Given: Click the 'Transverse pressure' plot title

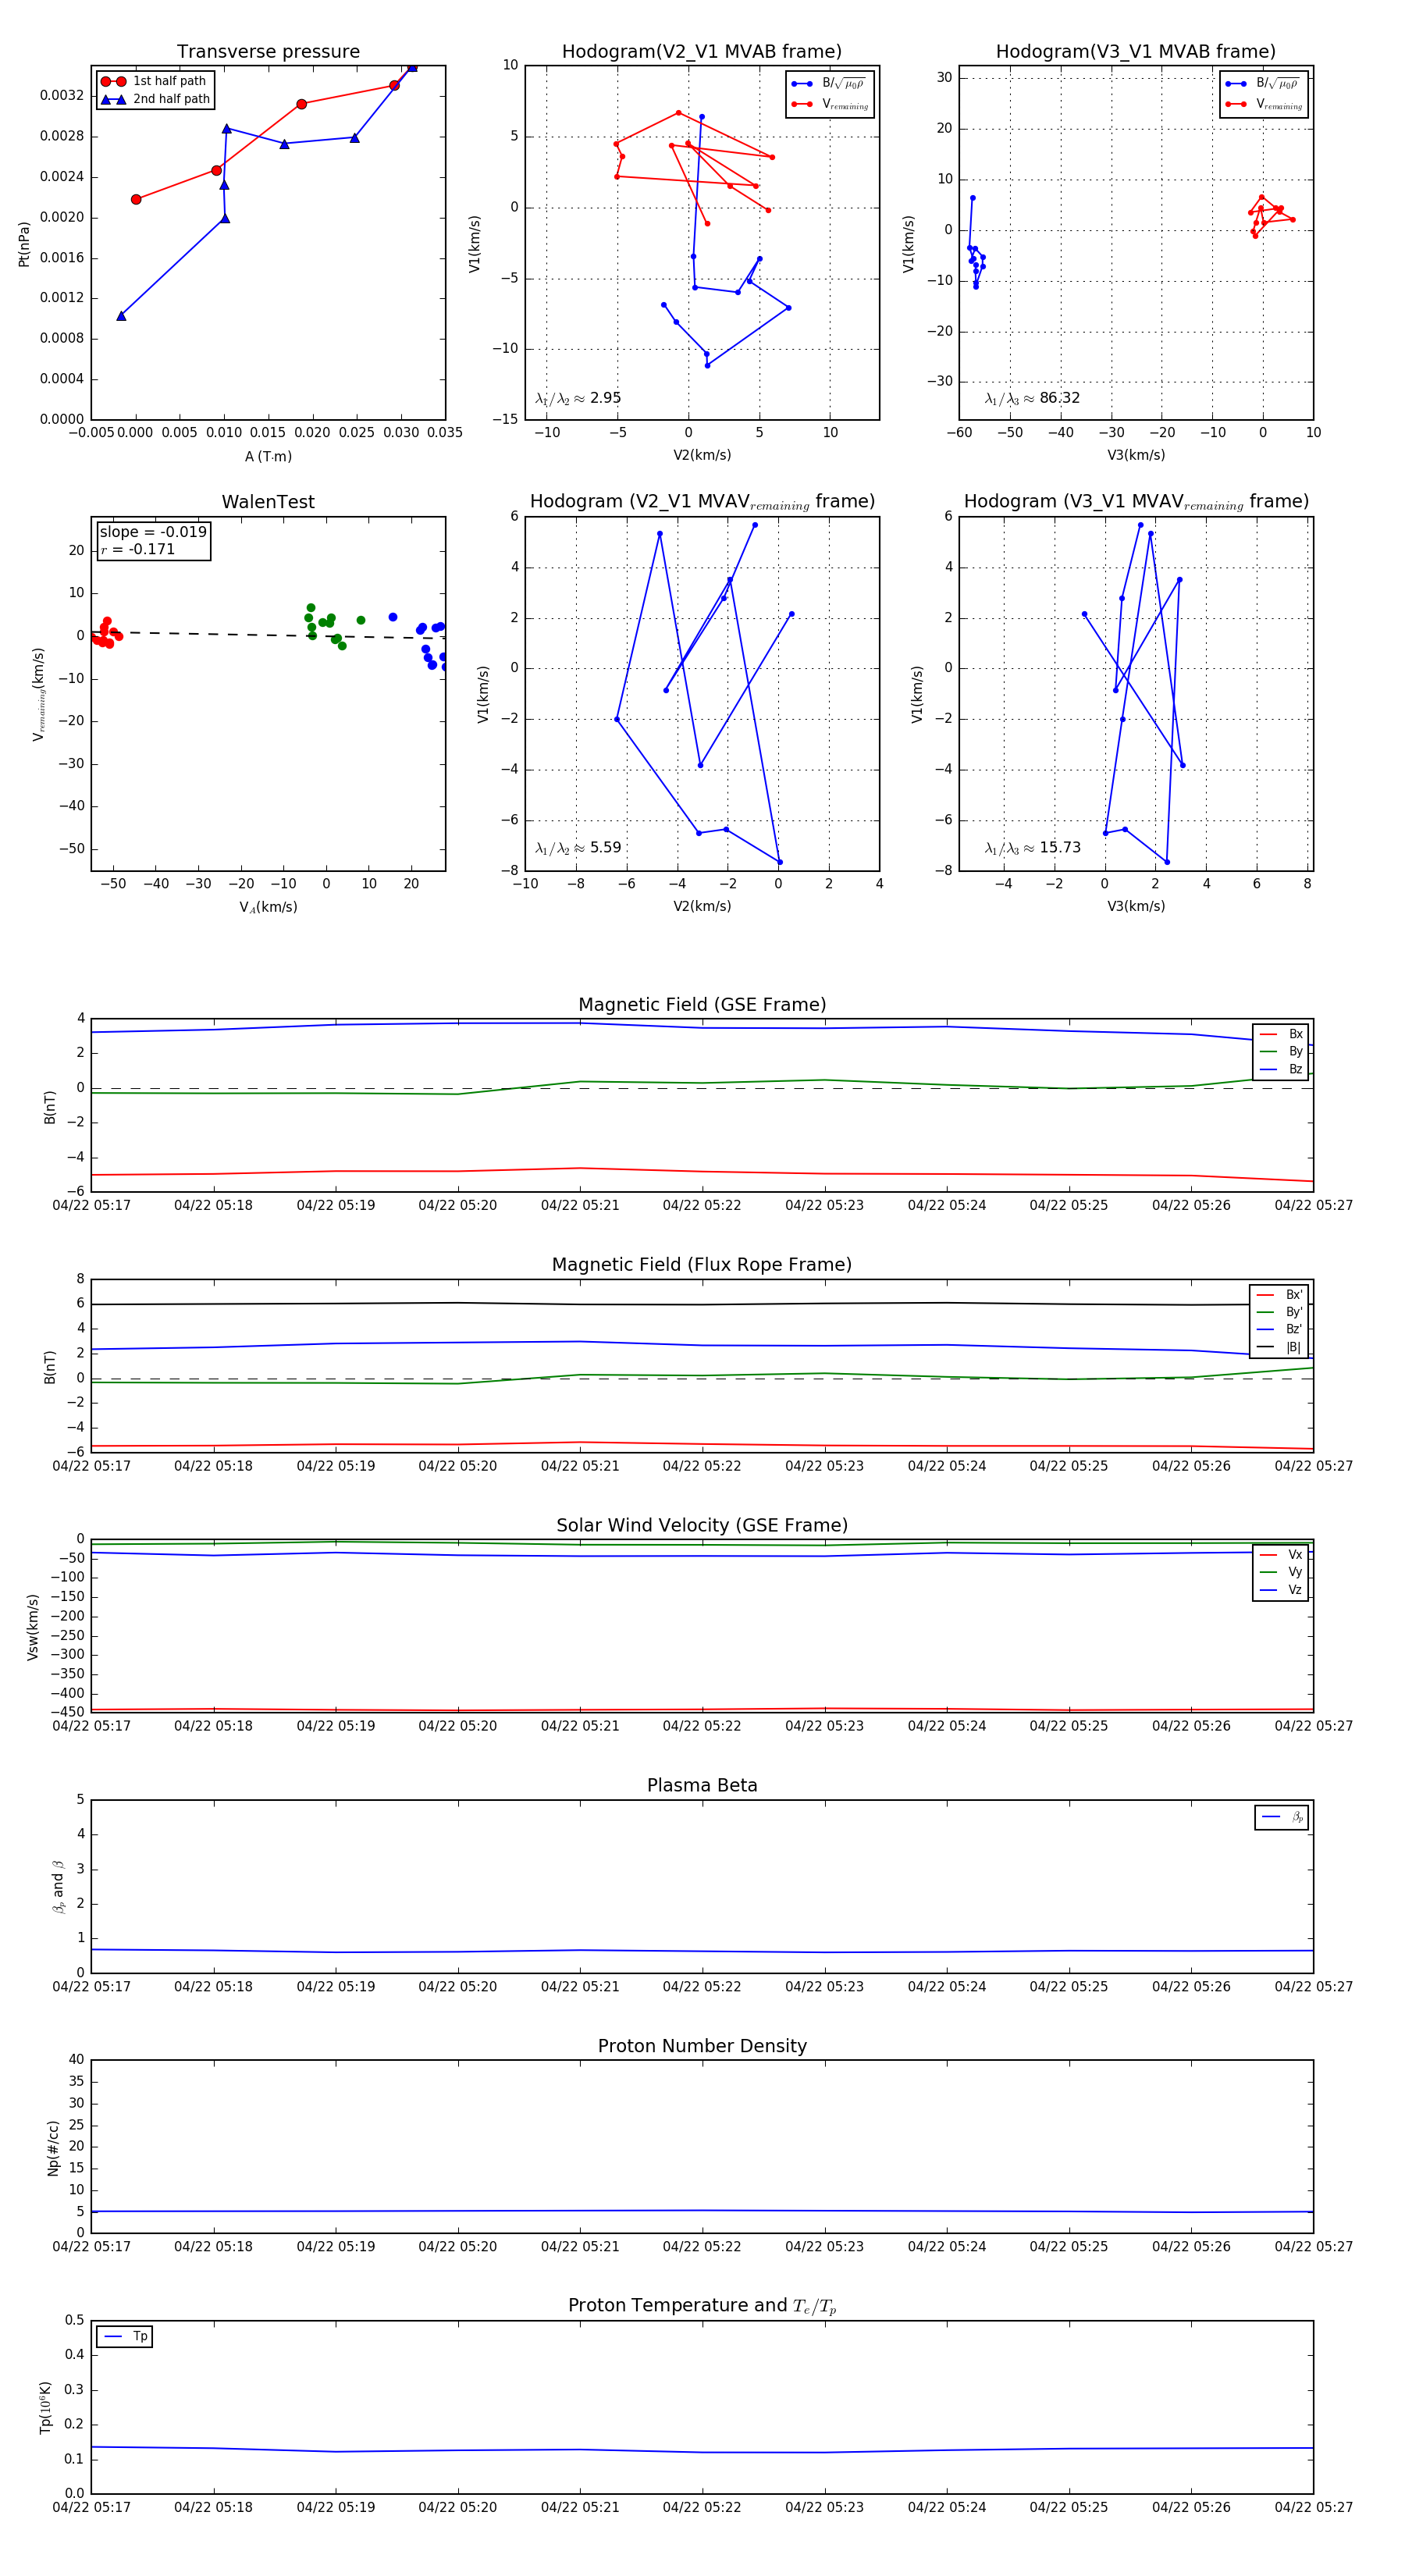Looking at the screenshot, I should (x=268, y=52).
